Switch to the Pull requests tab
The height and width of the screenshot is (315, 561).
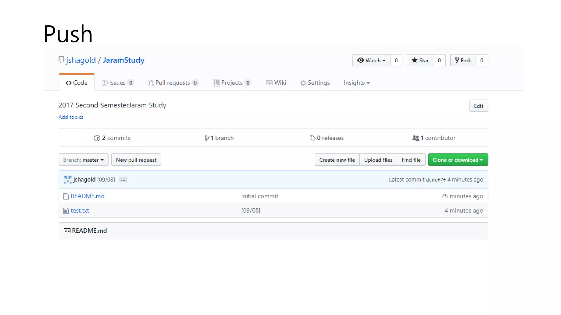pos(173,83)
